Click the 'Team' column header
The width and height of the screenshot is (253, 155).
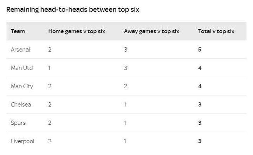tap(18, 31)
